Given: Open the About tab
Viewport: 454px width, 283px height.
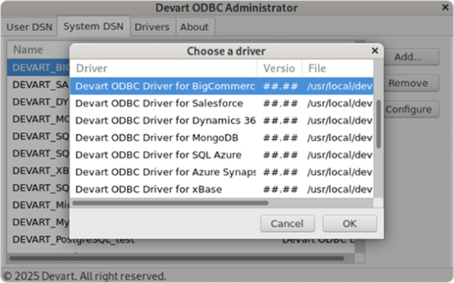Looking at the screenshot, I should 194,27.
